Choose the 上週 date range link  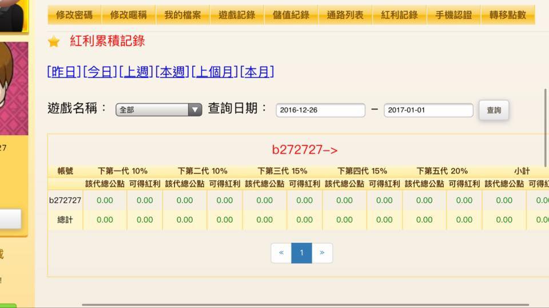coord(136,72)
